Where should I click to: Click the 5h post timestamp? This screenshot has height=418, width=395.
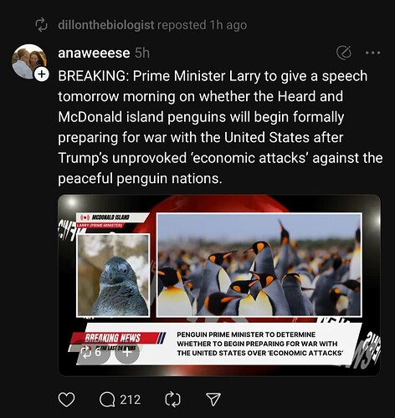tap(142, 53)
